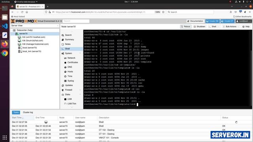Sort the task list by Start Time
Viewport: 253px width, 142px height.
click(22, 118)
